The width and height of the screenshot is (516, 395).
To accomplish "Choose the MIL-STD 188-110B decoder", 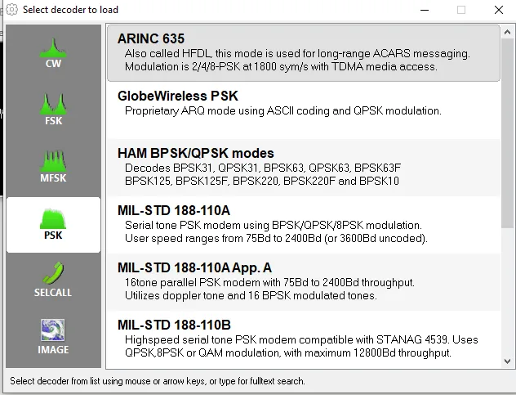I will coord(304,339).
